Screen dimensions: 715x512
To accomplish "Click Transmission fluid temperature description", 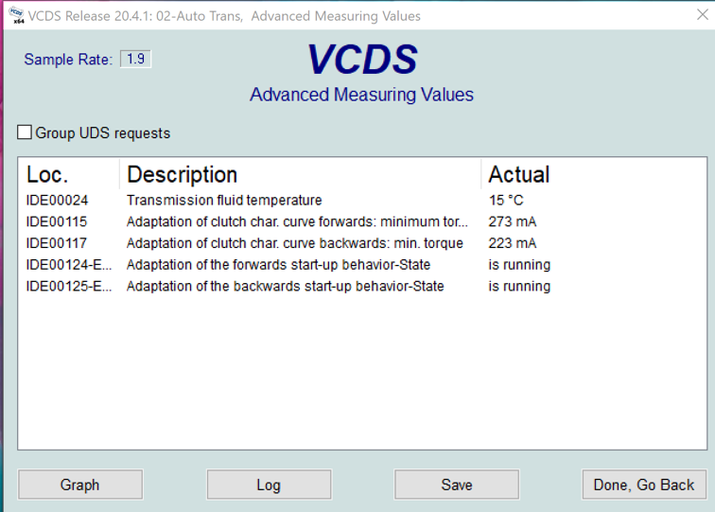I will coord(224,201).
